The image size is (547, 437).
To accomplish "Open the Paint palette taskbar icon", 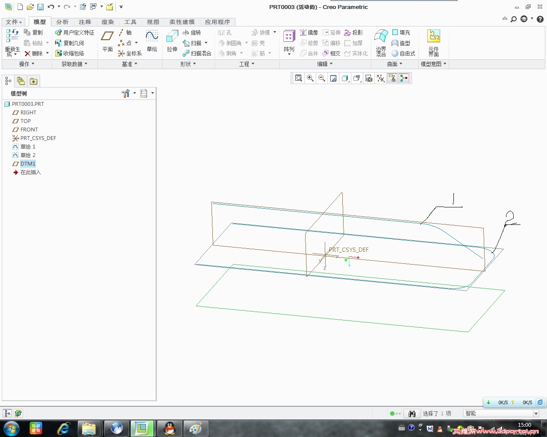I will tap(195, 428).
